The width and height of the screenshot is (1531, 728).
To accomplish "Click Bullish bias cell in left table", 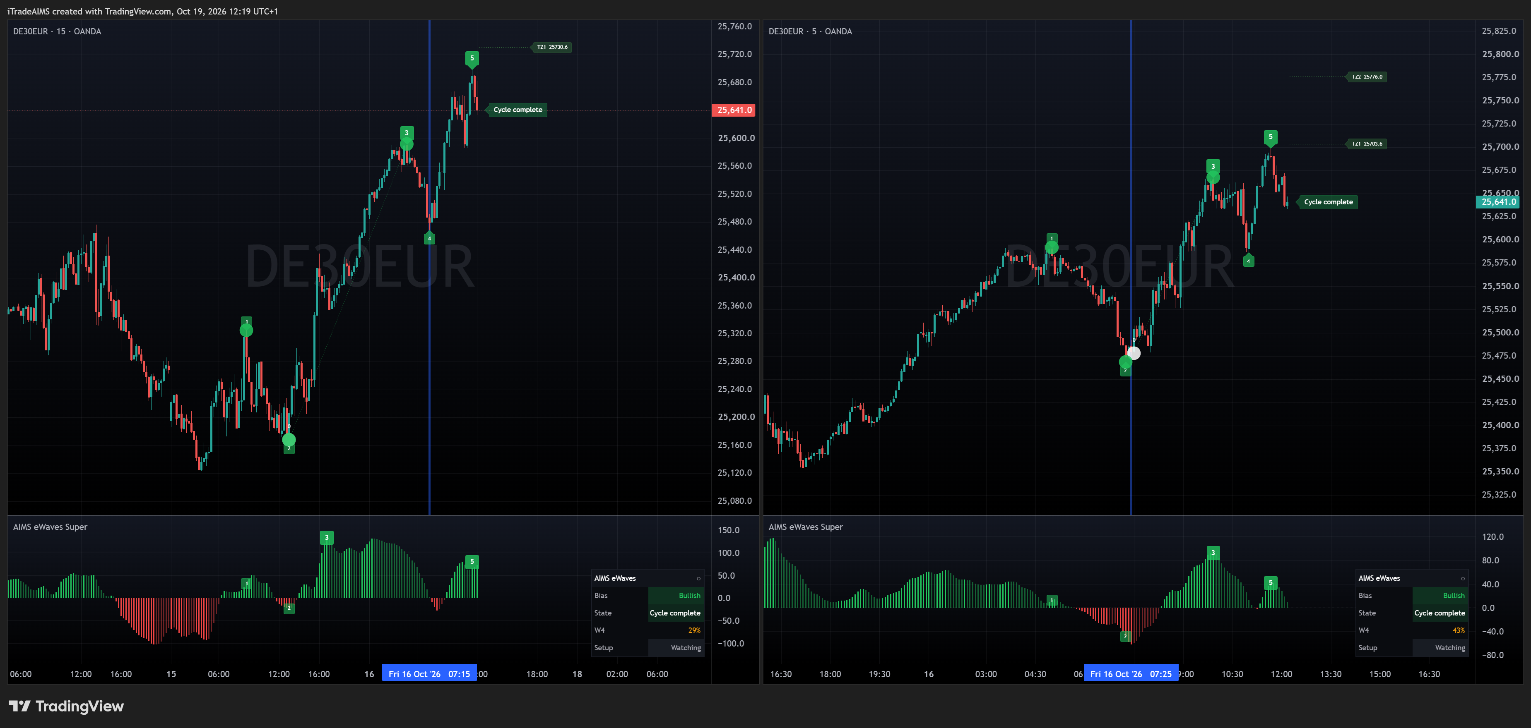I will [676, 596].
